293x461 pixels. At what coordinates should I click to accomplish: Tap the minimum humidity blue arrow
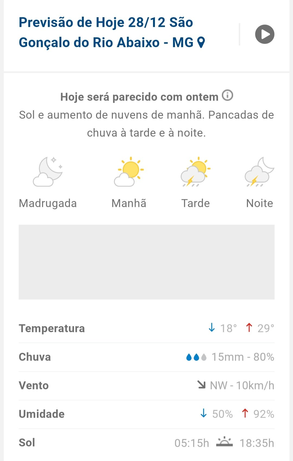pyautogui.click(x=203, y=413)
